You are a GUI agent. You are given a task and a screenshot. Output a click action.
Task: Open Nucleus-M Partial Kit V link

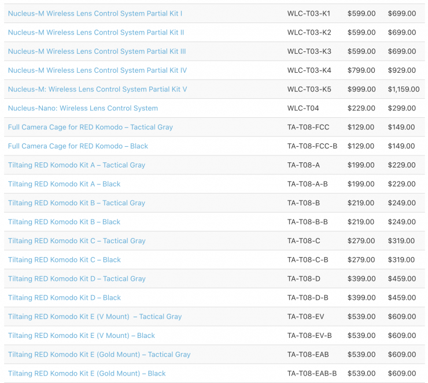tap(97, 90)
